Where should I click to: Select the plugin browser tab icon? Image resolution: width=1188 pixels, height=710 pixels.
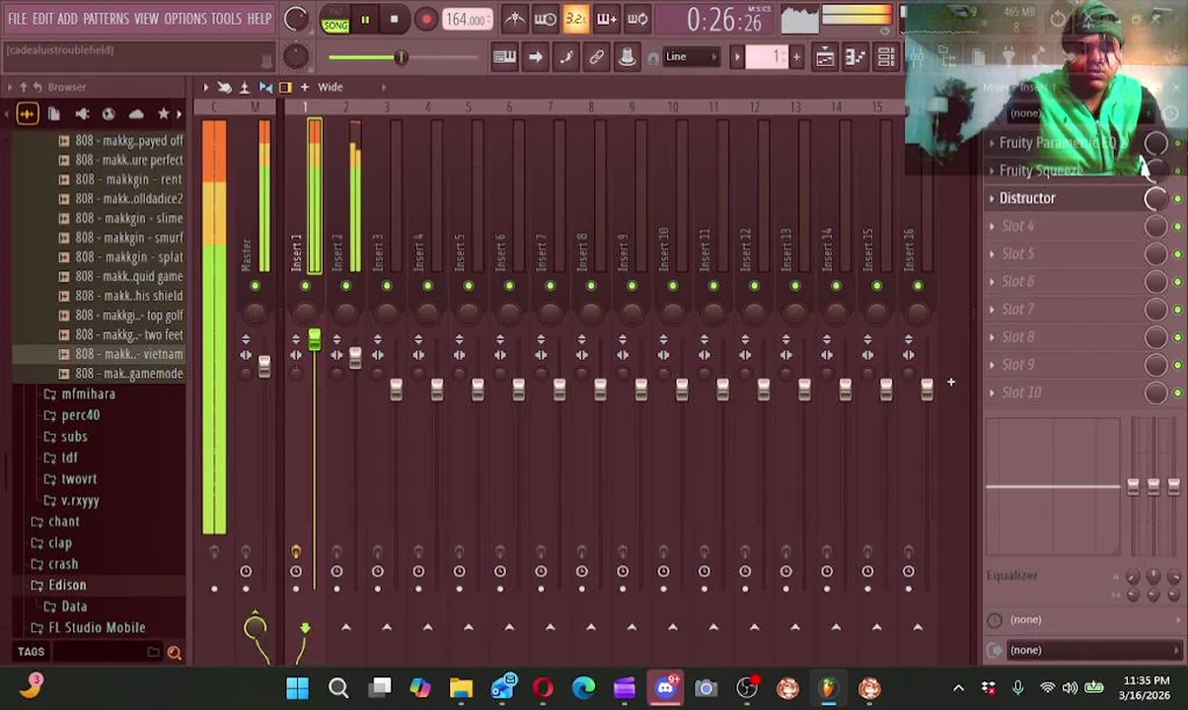(x=82, y=114)
